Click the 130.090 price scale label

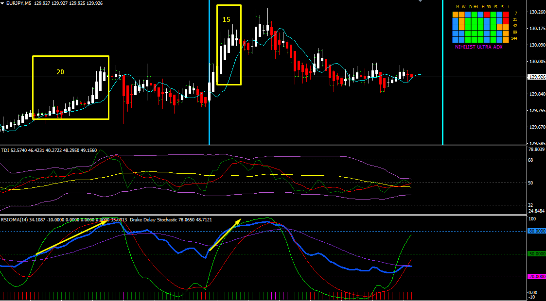[x=537, y=45]
